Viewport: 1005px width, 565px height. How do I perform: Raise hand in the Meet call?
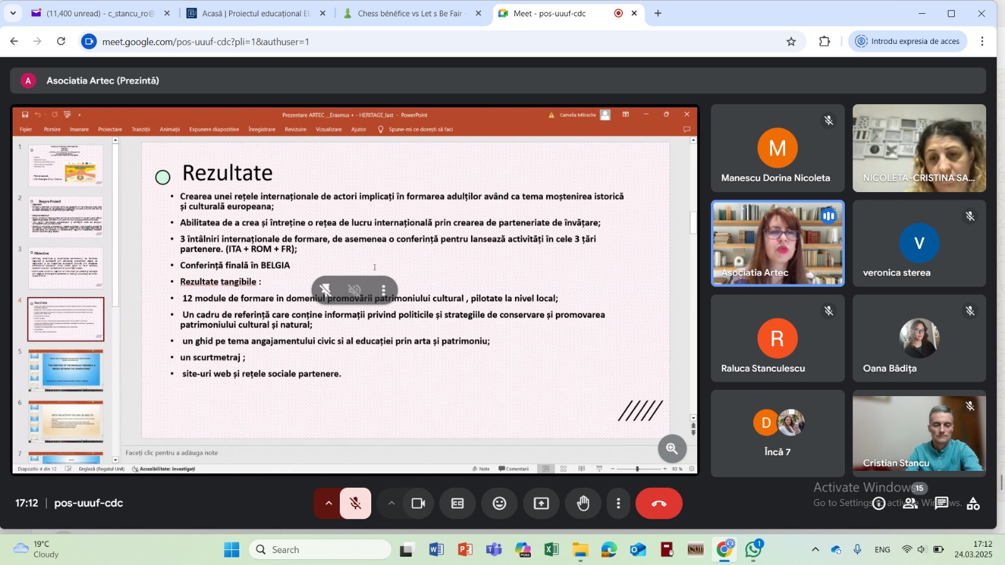coord(583,503)
